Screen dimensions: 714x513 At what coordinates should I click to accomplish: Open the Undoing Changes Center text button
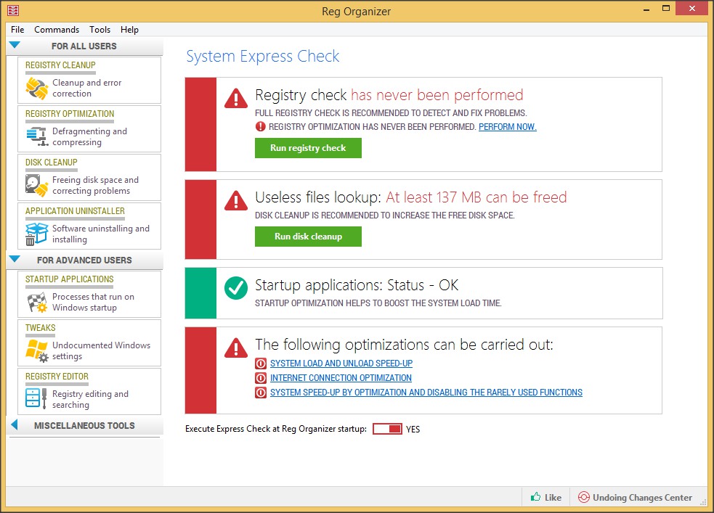coord(643,498)
